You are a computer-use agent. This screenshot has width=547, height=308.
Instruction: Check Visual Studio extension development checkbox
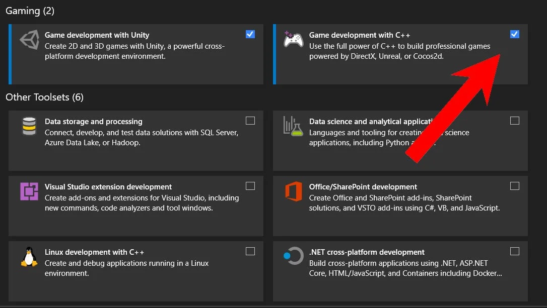pos(250,186)
